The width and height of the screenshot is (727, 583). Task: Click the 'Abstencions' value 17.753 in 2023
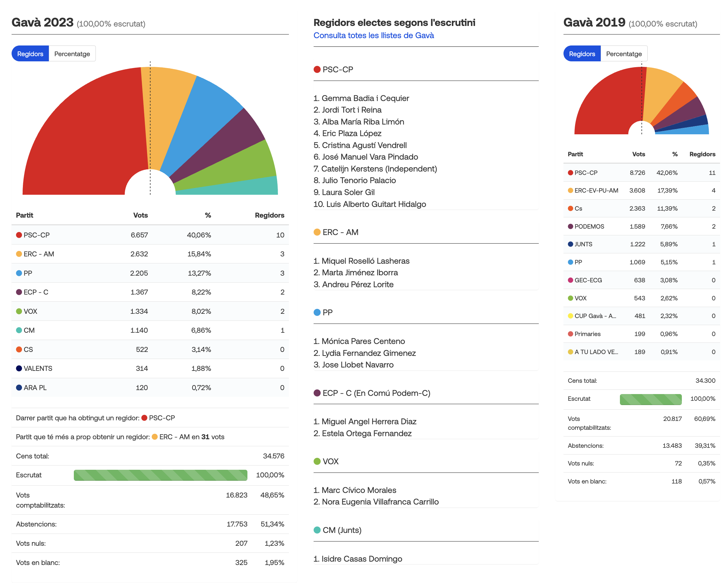click(x=237, y=524)
